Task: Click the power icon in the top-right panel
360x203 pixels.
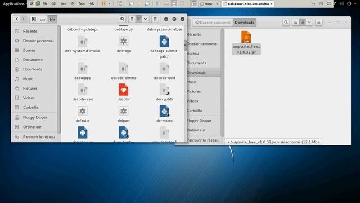Action: 349,3
